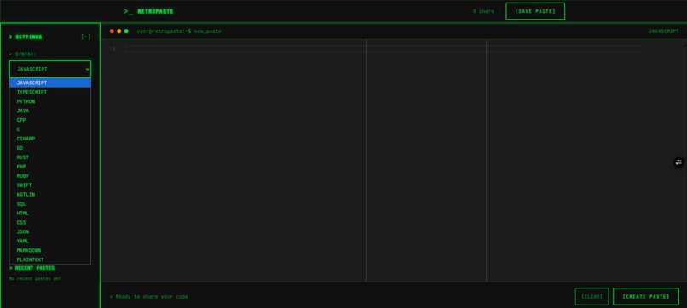Screen dimensions: 687x308
Task: Choose HTML from the syntax list
Action: point(50,213)
